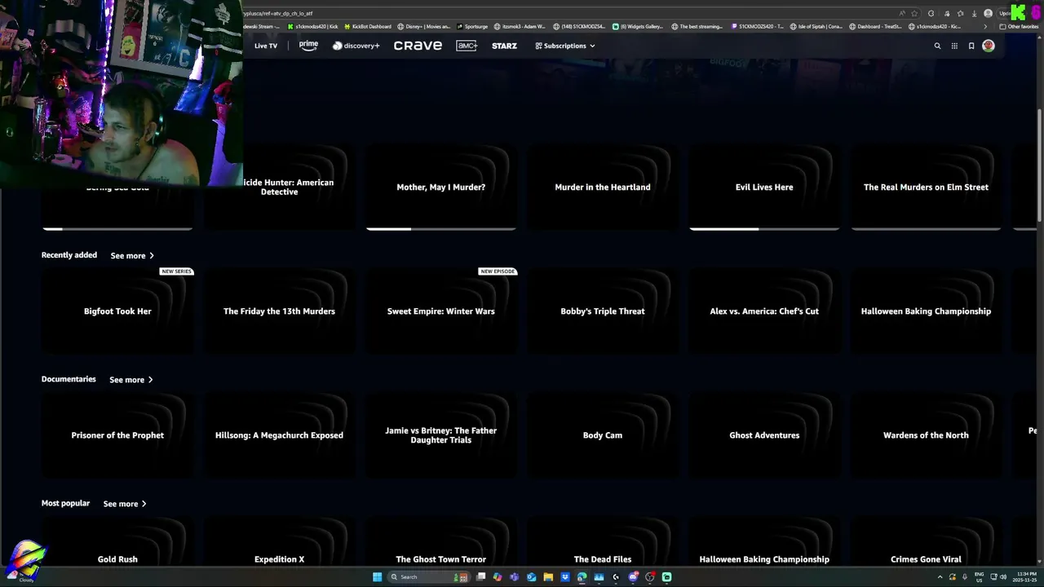Screen dimensions: 1044x587
Task: Open the Prime Video profile avatar
Action: pos(989,46)
